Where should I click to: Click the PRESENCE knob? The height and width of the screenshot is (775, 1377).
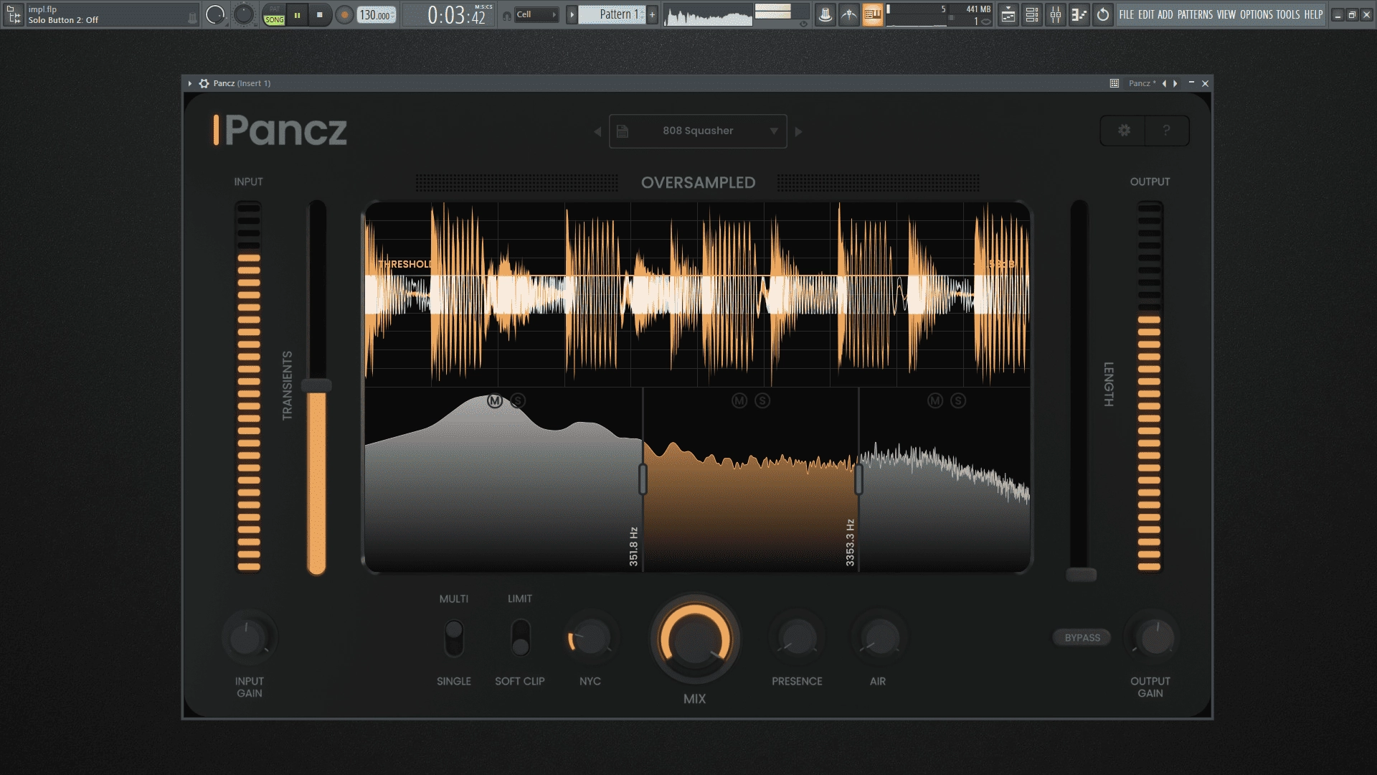[x=798, y=638]
